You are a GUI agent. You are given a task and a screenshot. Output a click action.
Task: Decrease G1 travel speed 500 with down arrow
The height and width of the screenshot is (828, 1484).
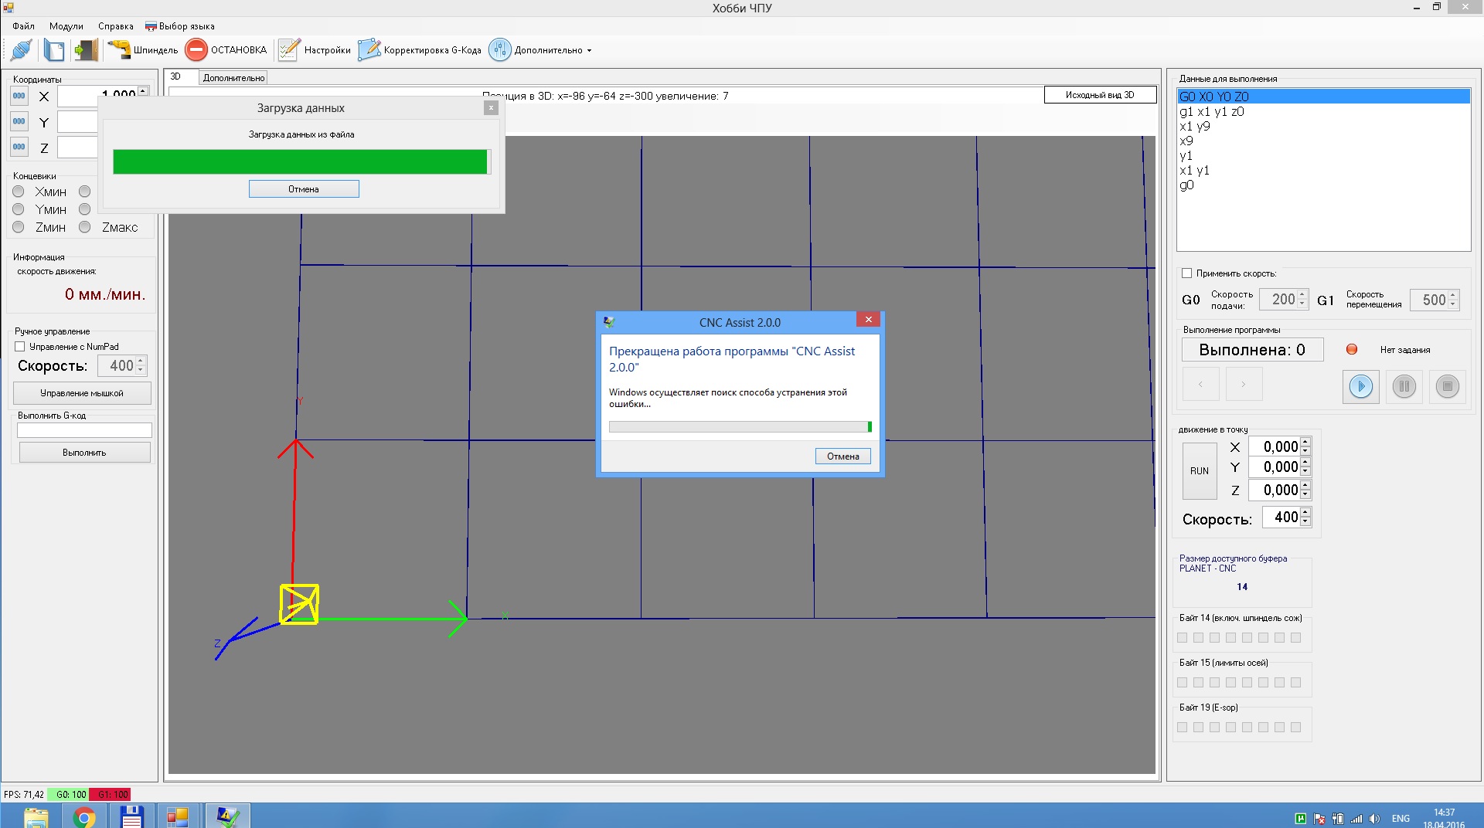click(1453, 304)
